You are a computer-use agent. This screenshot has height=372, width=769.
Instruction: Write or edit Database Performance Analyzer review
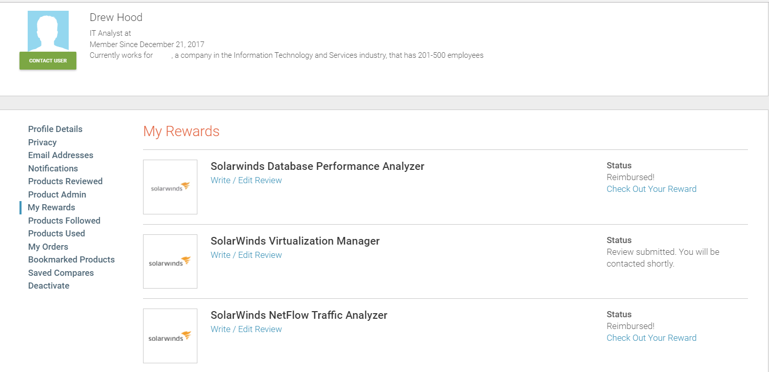point(246,180)
